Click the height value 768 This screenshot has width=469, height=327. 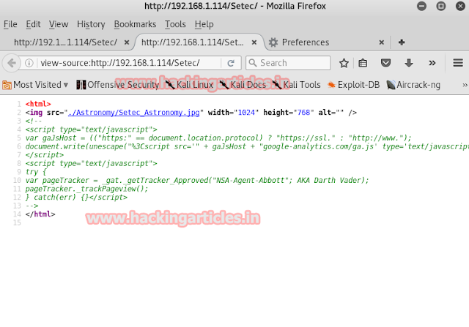click(x=303, y=113)
